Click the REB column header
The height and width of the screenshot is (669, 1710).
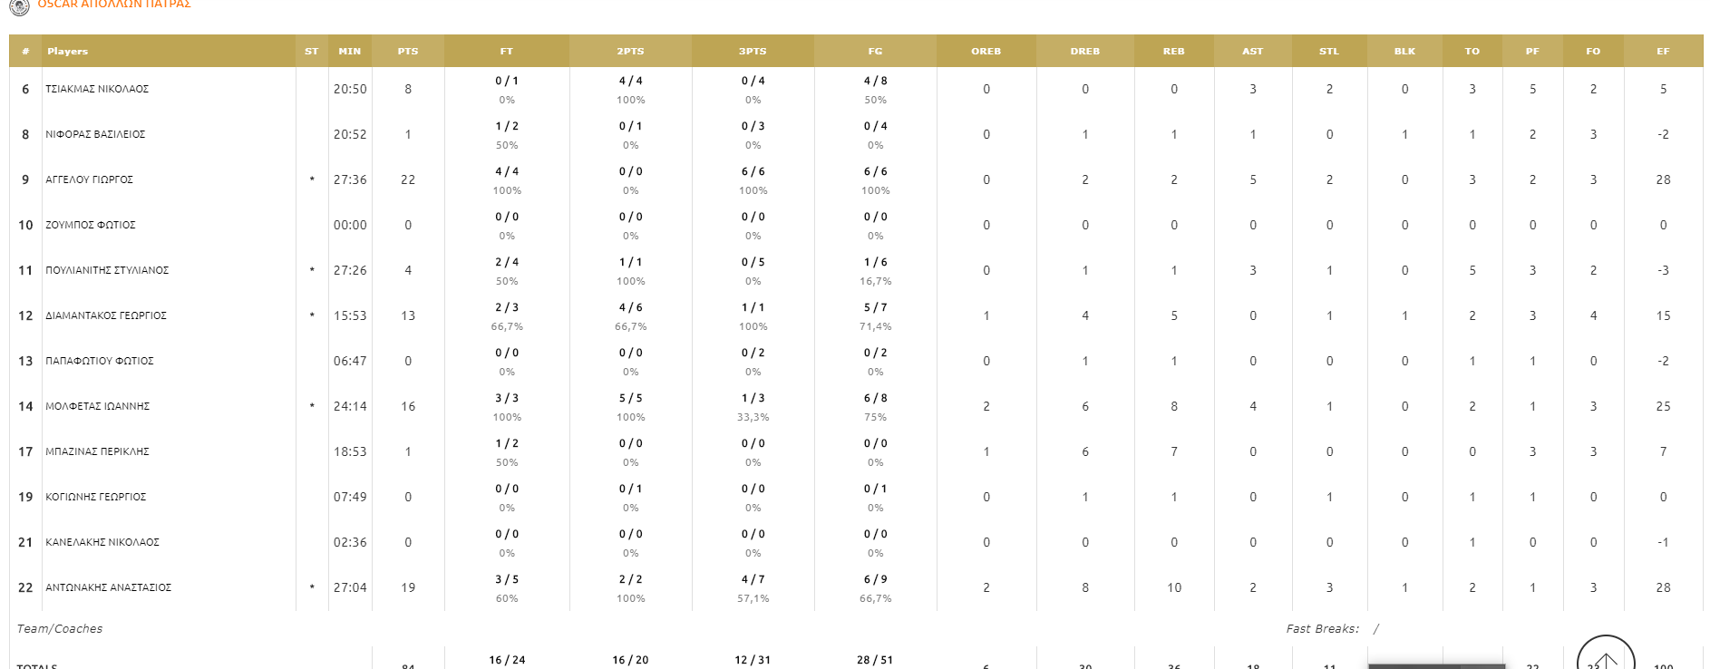(x=1173, y=52)
